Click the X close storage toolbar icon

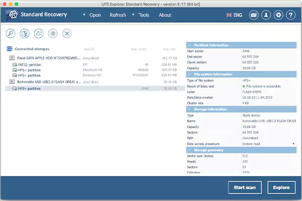point(67,34)
